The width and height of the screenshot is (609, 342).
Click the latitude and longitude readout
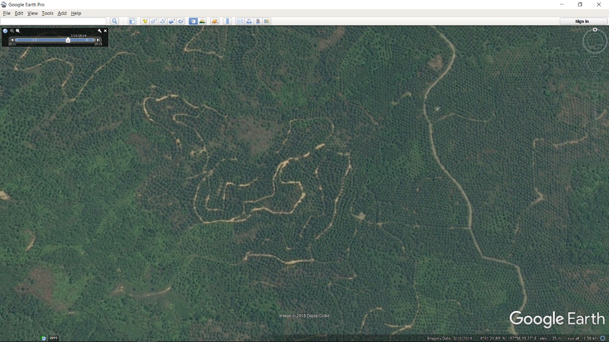coord(508,338)
